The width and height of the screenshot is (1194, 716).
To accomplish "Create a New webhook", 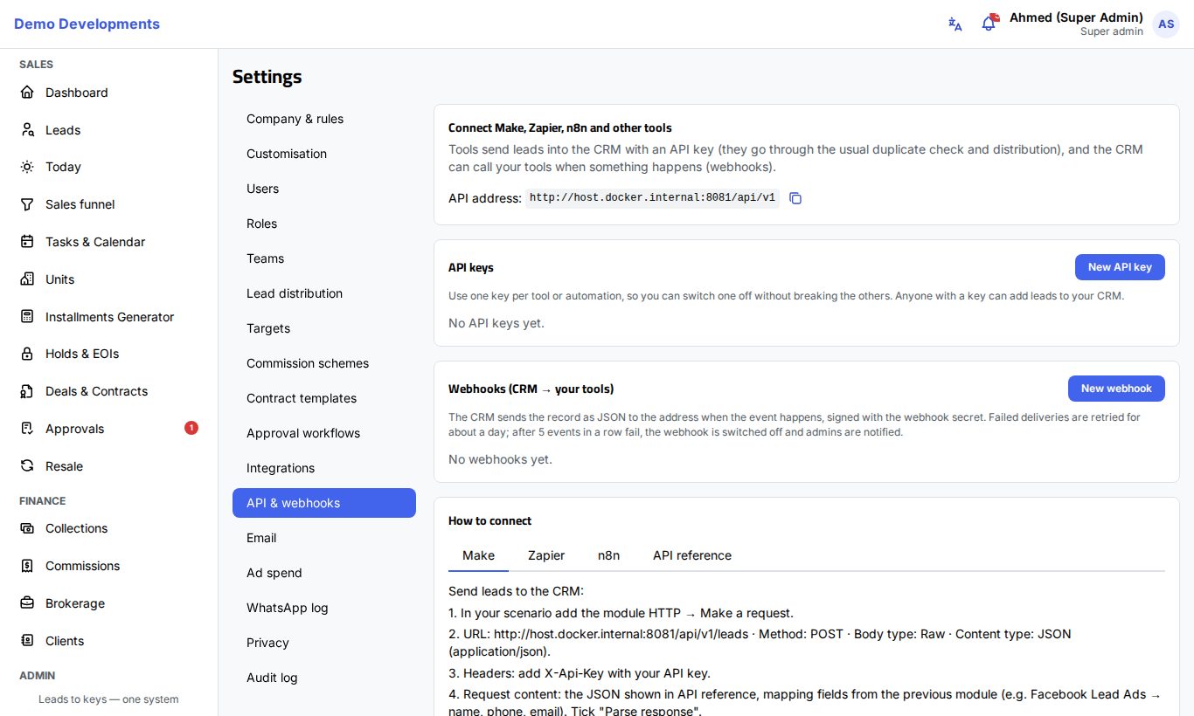I will point(1116,389).
